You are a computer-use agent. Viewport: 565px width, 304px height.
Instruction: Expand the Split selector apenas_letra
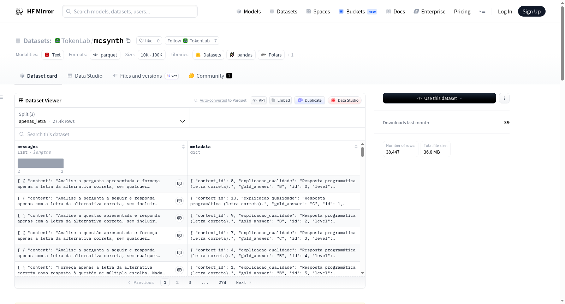click(x=102, y=118)
